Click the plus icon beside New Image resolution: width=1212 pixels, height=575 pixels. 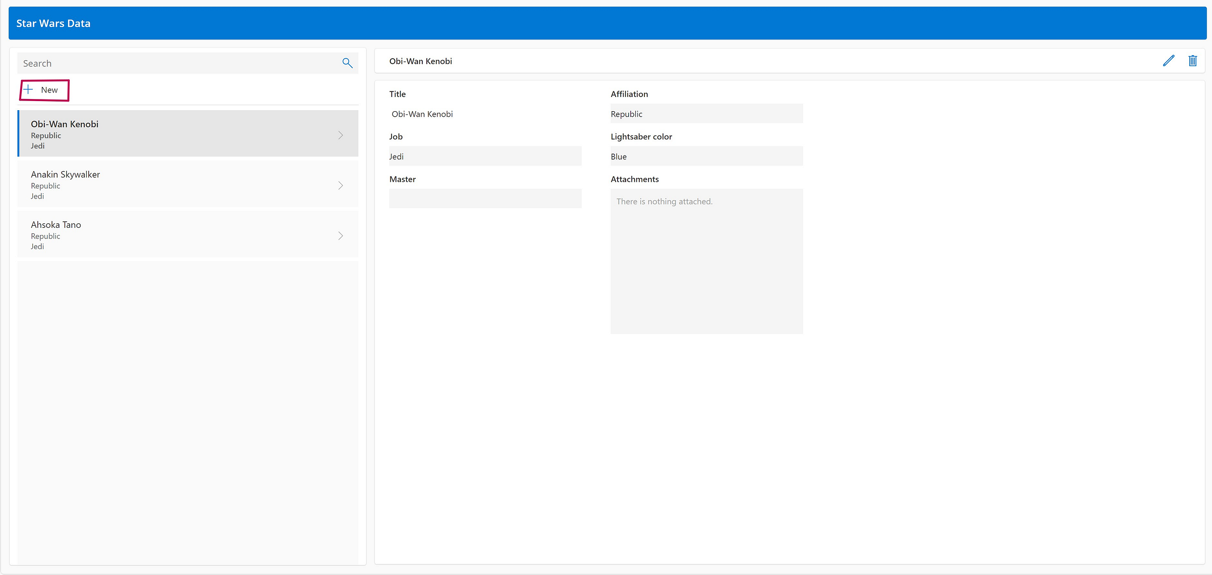coord(28,89)
